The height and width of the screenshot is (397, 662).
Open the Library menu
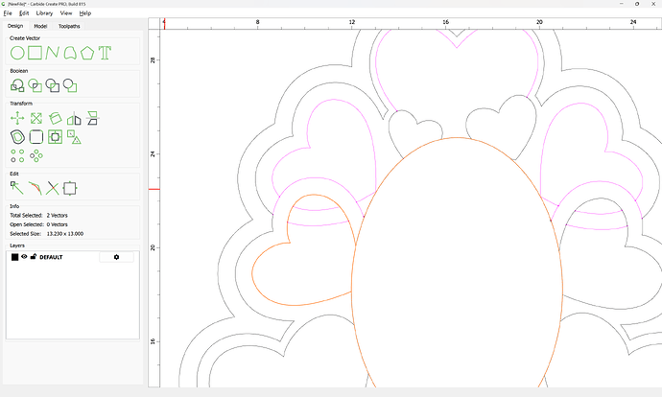click(44, 13)
